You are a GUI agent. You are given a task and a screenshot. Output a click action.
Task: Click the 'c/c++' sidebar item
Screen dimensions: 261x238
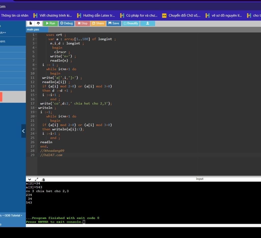pyautogui.click(x=3, y=33)
